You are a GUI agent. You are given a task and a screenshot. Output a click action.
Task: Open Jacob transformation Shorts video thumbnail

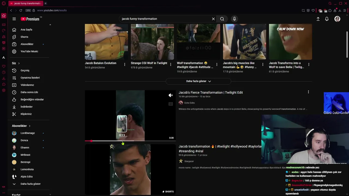point(130,170)
